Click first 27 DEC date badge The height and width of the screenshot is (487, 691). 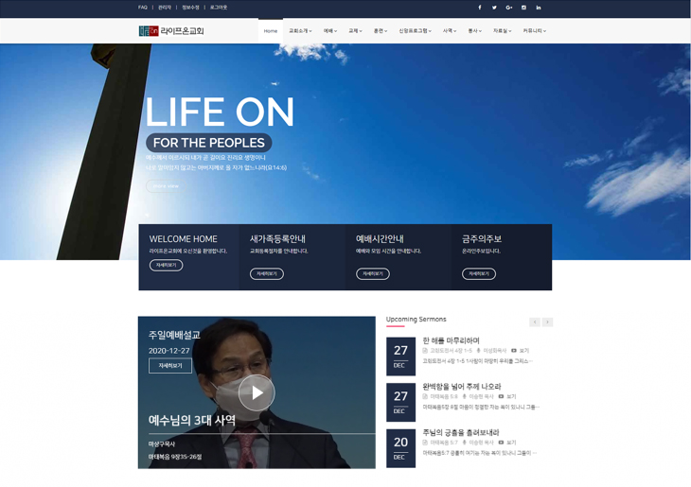pos(400,357)
